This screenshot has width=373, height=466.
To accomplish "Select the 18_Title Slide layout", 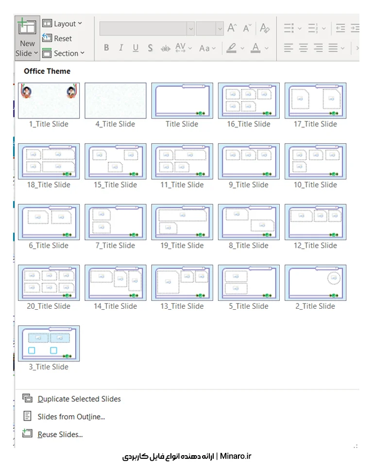I will tap(49, 166).
